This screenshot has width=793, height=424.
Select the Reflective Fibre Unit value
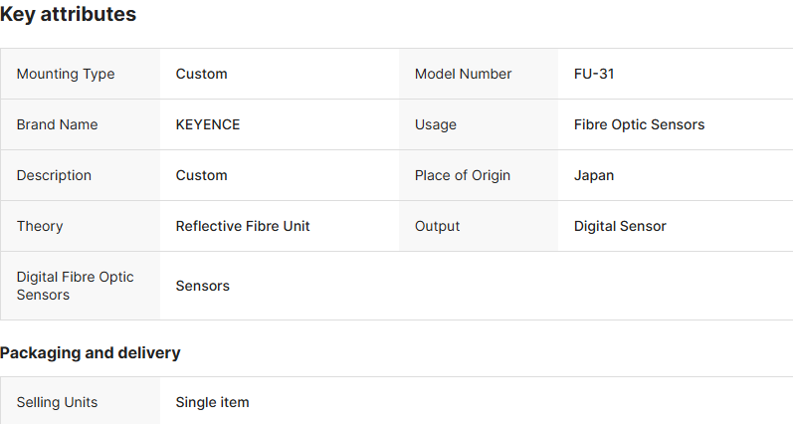243,226
